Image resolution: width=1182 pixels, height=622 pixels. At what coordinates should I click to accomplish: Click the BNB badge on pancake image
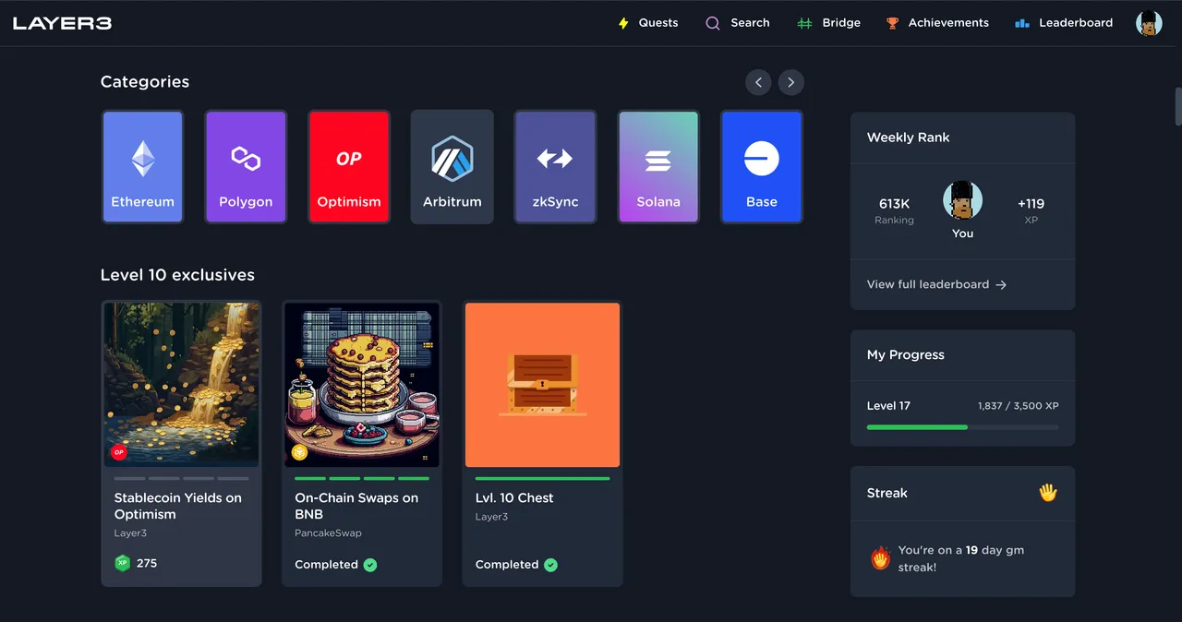[300, 452]
